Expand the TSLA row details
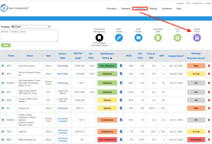The image size is (212, 144). click(3, 132)
